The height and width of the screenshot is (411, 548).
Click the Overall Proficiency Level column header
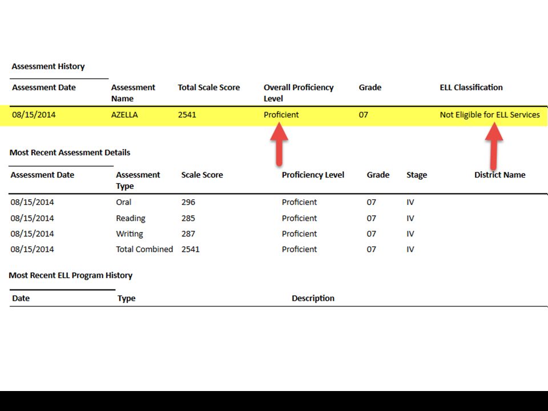299,93
